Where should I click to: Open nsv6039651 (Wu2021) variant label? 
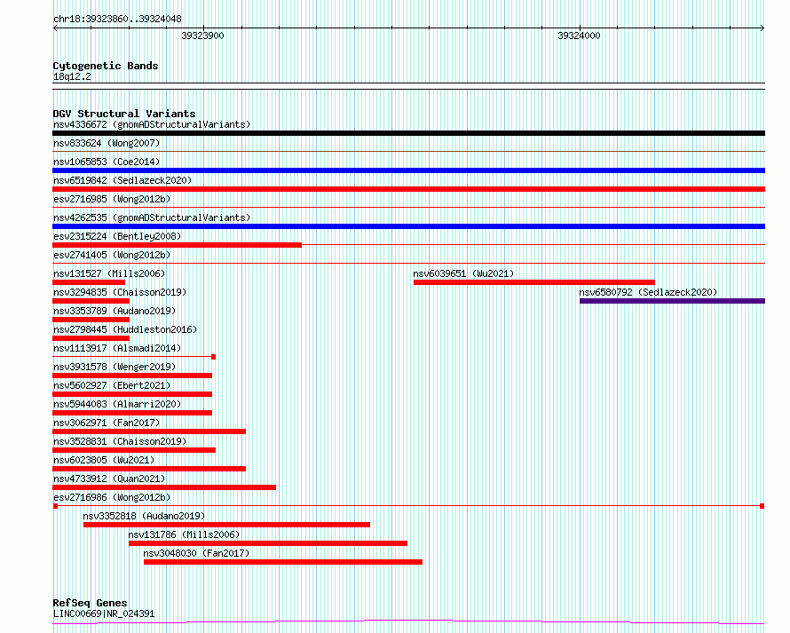point(463,273)
